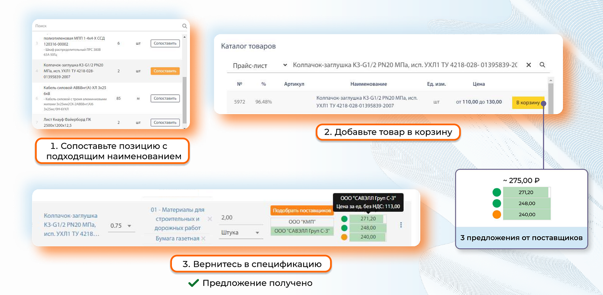Click Наименование column header
Screen dimensions: 603x295
tap(369, 84)
